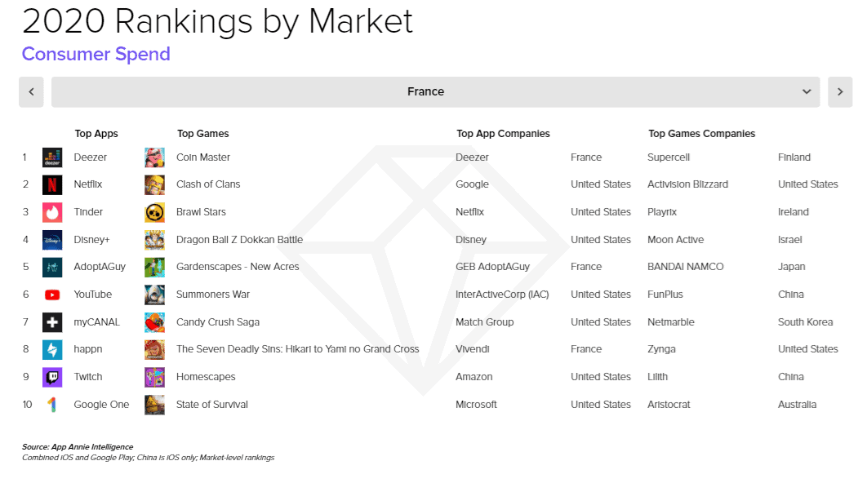Click the Top Games column header
867x492 pixels.
point(202,134)
